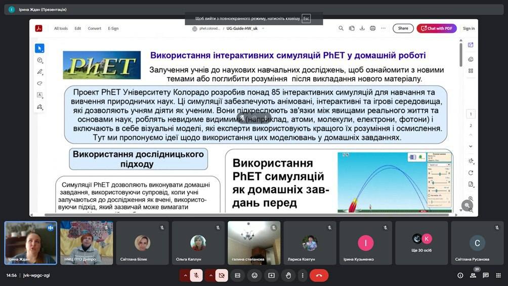Select the highlighter pen tool in sidebar
Viewport: 508px width, 286px height.
(39, 72)
